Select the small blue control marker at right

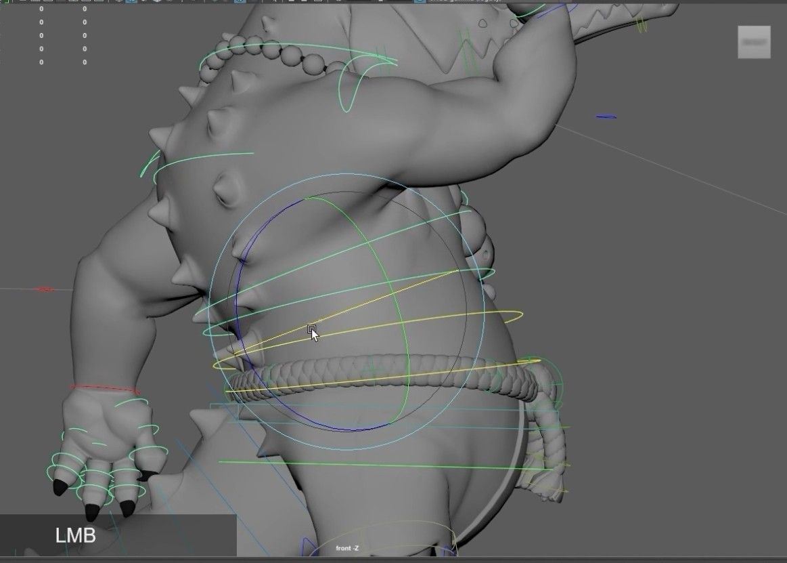pos(606,117)
